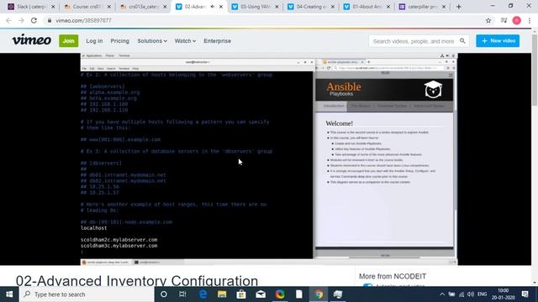This screenshot has width=538, height=302.
Task: Open Chrome's three-dot menu
Action: (x=530, y=20)
